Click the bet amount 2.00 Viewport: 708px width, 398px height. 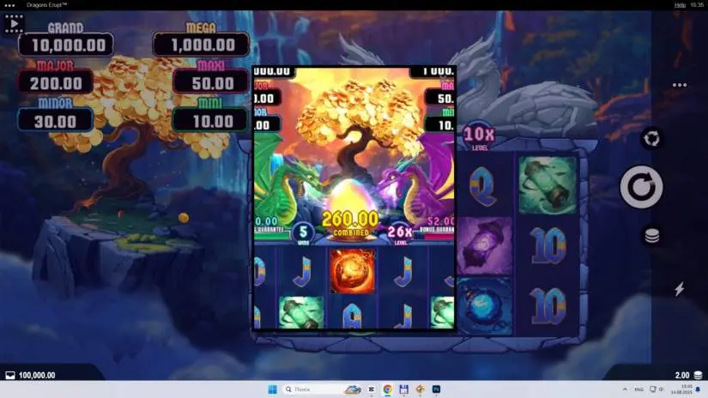point(682,376)
